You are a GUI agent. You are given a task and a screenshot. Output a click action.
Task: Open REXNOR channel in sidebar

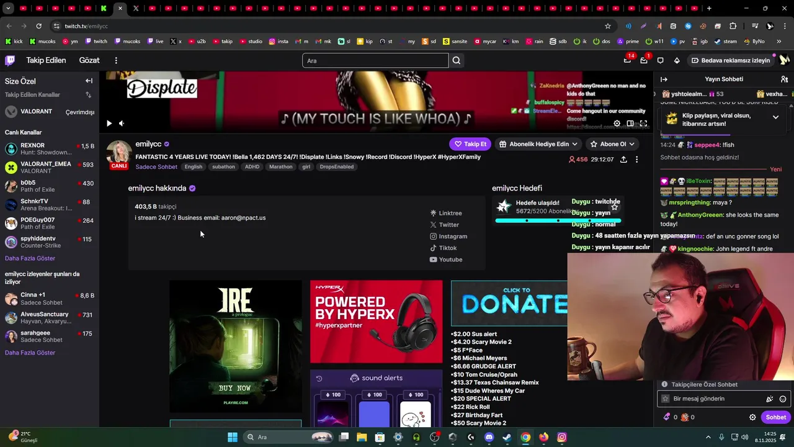pos(50,149)
